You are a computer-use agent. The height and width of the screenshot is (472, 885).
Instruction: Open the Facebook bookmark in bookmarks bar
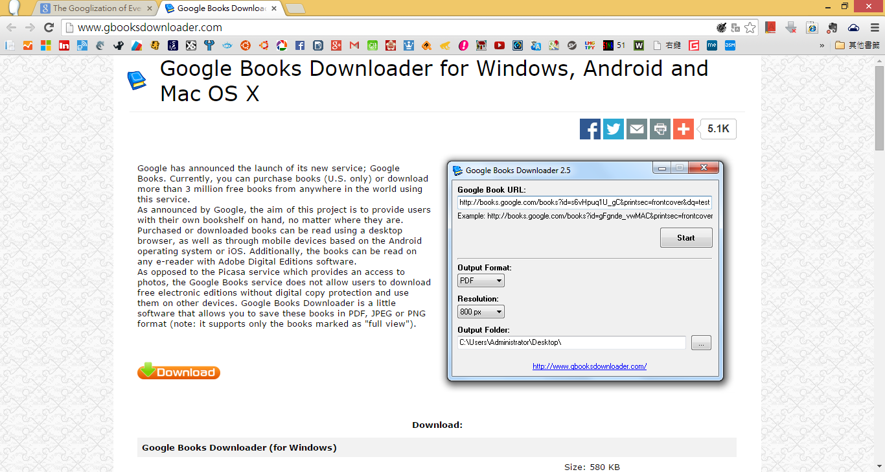(300, 45)
